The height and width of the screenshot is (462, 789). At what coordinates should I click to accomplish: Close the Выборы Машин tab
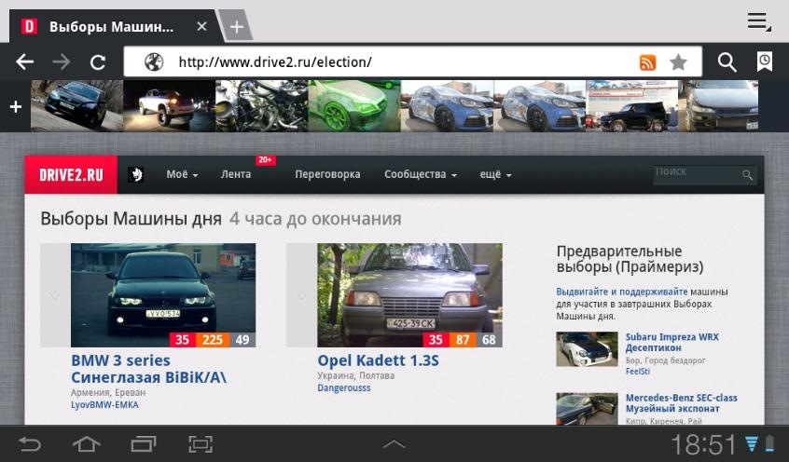[x=201, y=26]
